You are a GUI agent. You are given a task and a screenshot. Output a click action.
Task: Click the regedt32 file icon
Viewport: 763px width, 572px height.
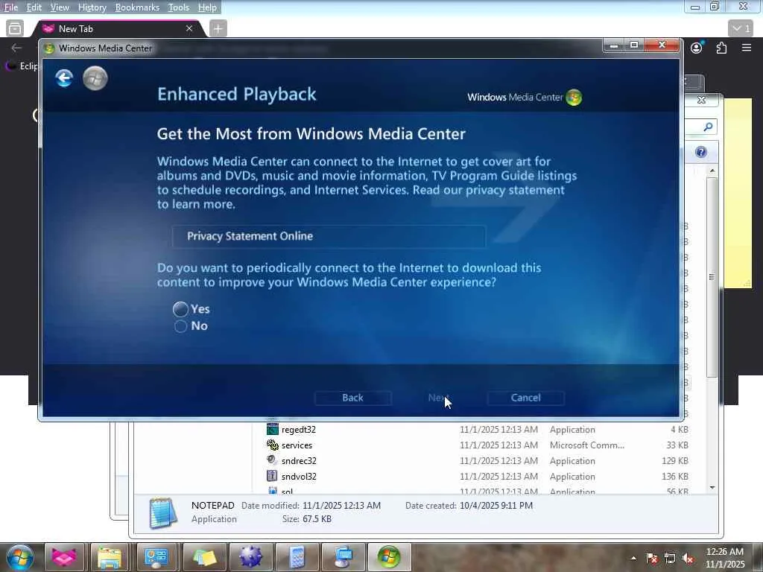[273, 429]
